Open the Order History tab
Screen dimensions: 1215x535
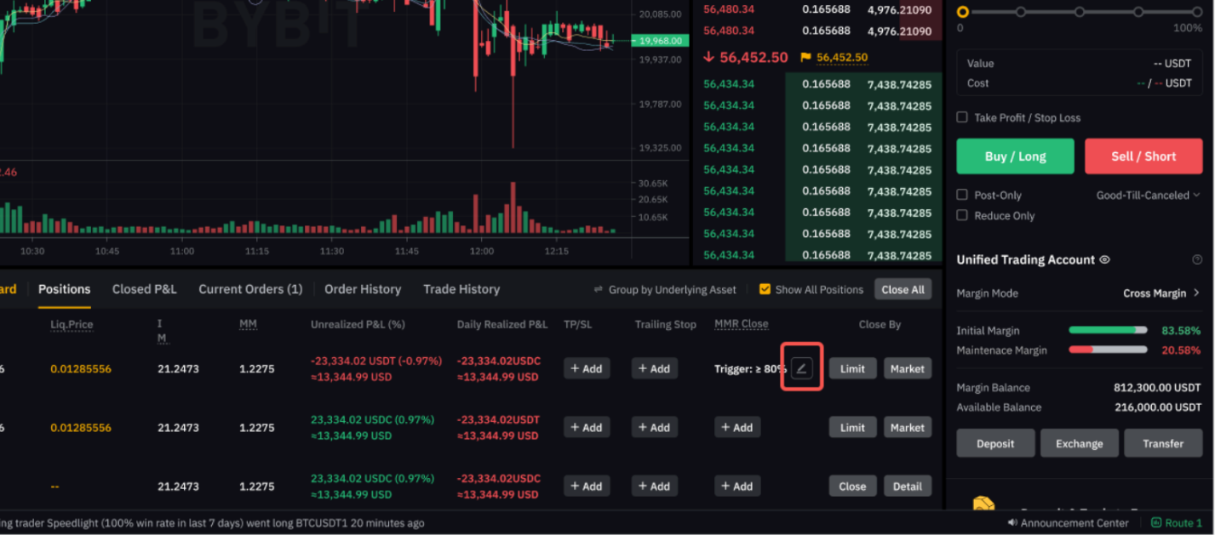point(362,289)
